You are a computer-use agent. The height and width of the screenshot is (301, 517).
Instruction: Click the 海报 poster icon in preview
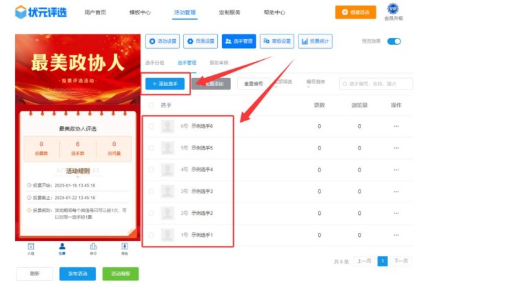click(125, 247)
